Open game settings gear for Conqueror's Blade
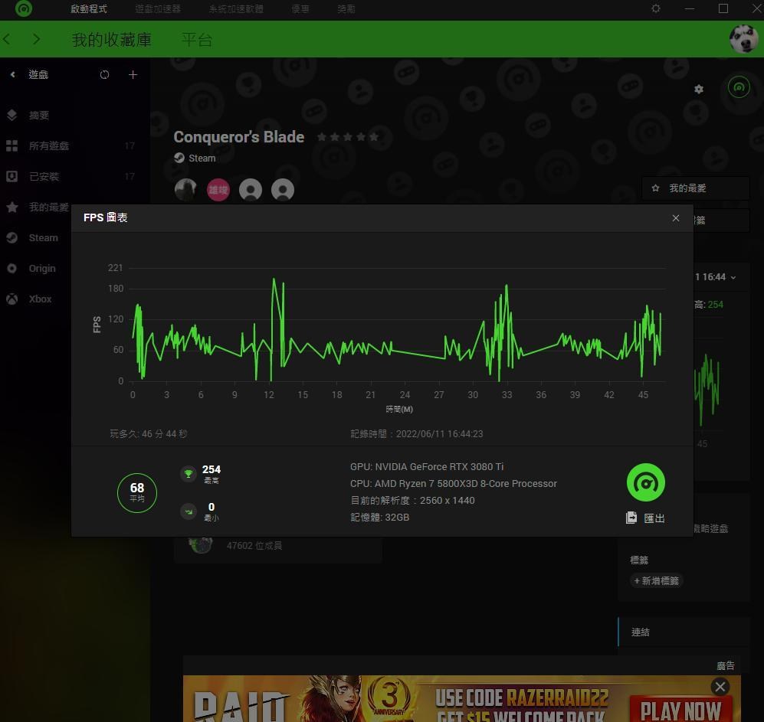The height and width of the screenshot is (722, 764). 698,89
